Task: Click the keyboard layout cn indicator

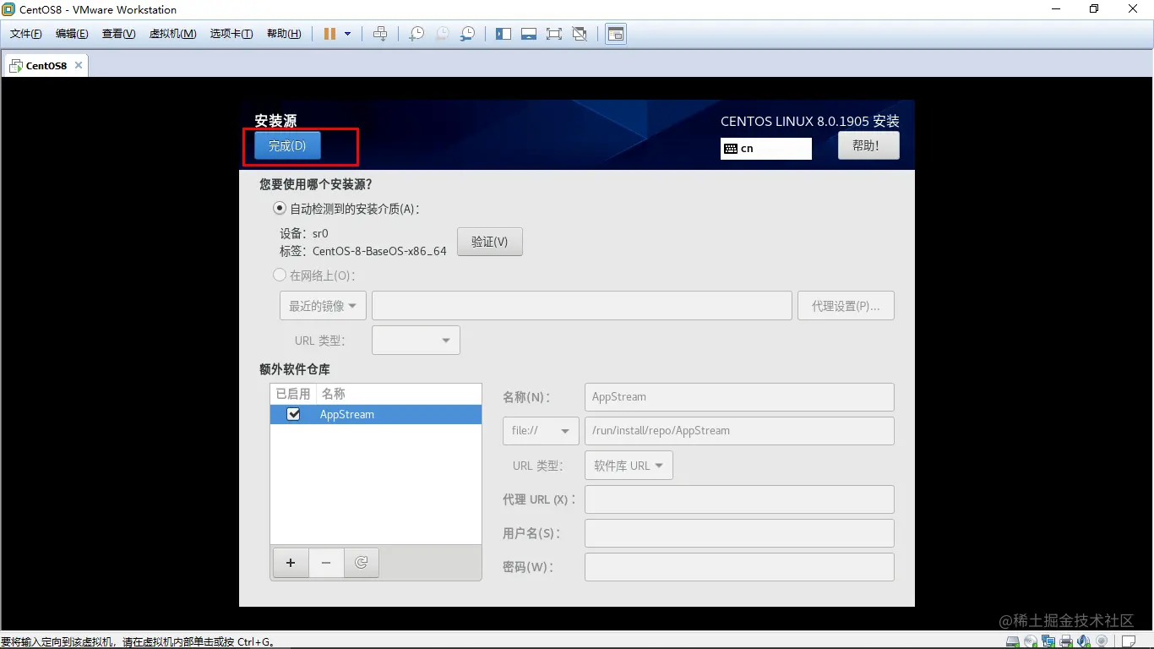Action: [x=766, y=149]
